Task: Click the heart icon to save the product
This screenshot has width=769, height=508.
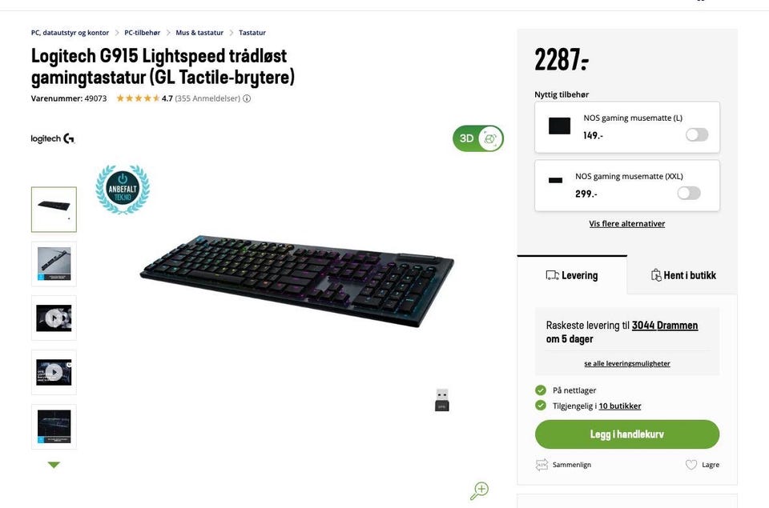Action: (x=691, y=465)
